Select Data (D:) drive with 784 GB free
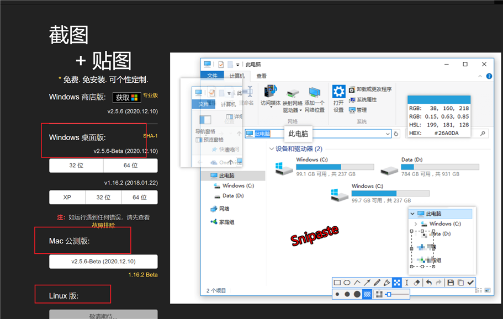 coord(430,167)
